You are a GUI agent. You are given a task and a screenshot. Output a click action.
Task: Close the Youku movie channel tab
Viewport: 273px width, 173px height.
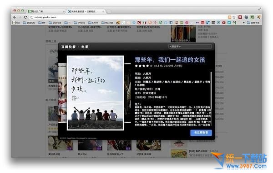[103, 11]
